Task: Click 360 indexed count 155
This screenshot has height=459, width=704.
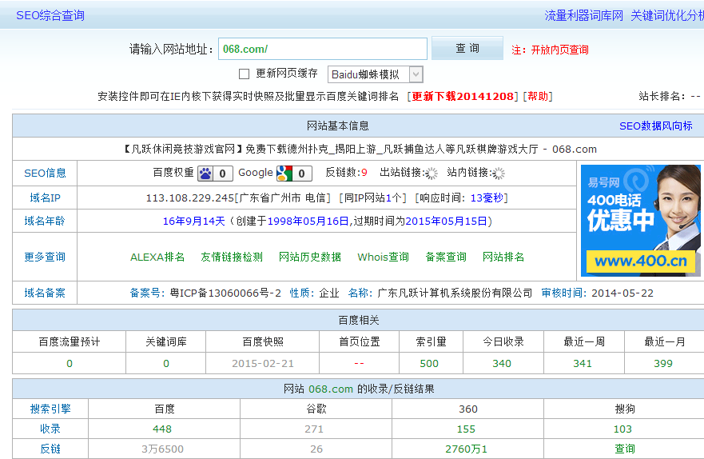Action: [x=466, y=429]
